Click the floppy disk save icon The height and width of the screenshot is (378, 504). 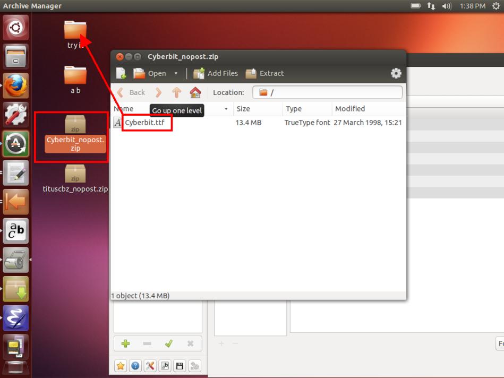pyautogui.click(x=180, y=366)
